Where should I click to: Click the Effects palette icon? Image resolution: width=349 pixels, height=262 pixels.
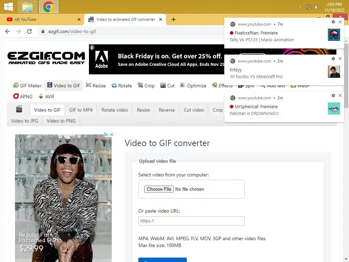pyautogui.click(x=215, y=85)
